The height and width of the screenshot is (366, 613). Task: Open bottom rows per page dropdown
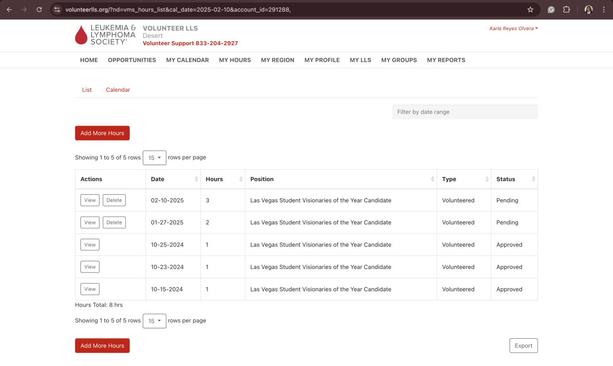pos(154,321)
